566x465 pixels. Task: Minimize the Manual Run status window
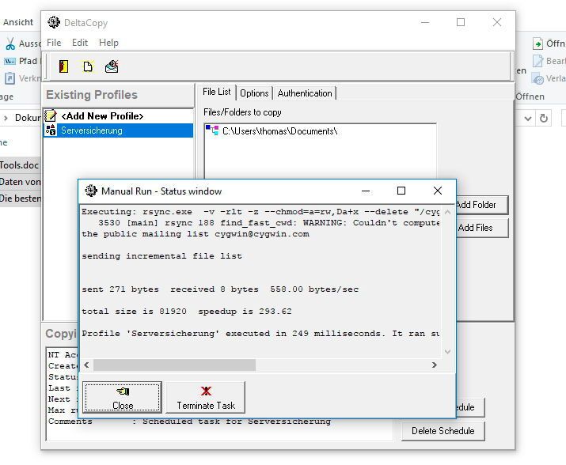click(366, 191)
